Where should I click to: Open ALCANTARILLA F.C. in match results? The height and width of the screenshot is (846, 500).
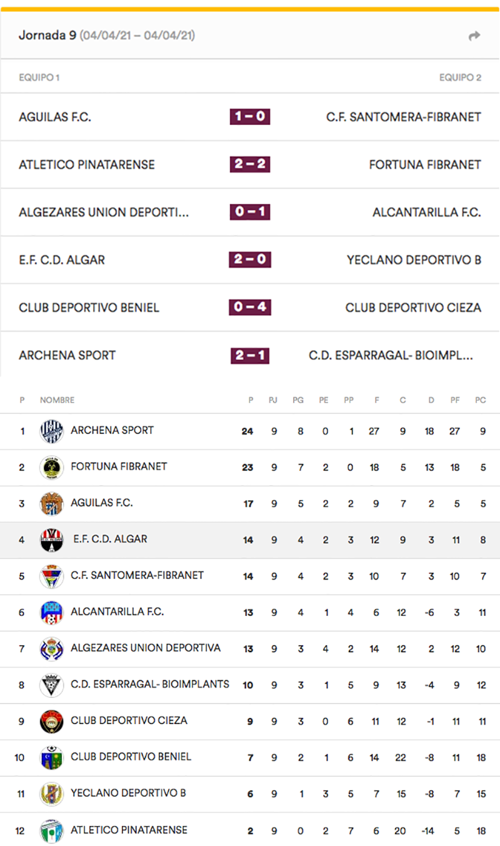pyautogui.click(x=427, y=212)
